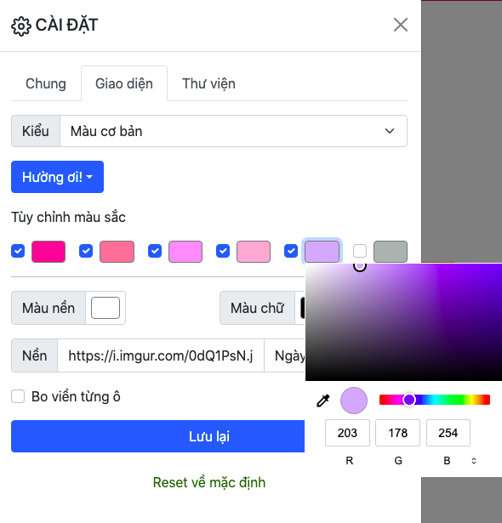Enable the checkbox beside the gray swatch
The image size is (502, 523).
click(x=360, y=251)
